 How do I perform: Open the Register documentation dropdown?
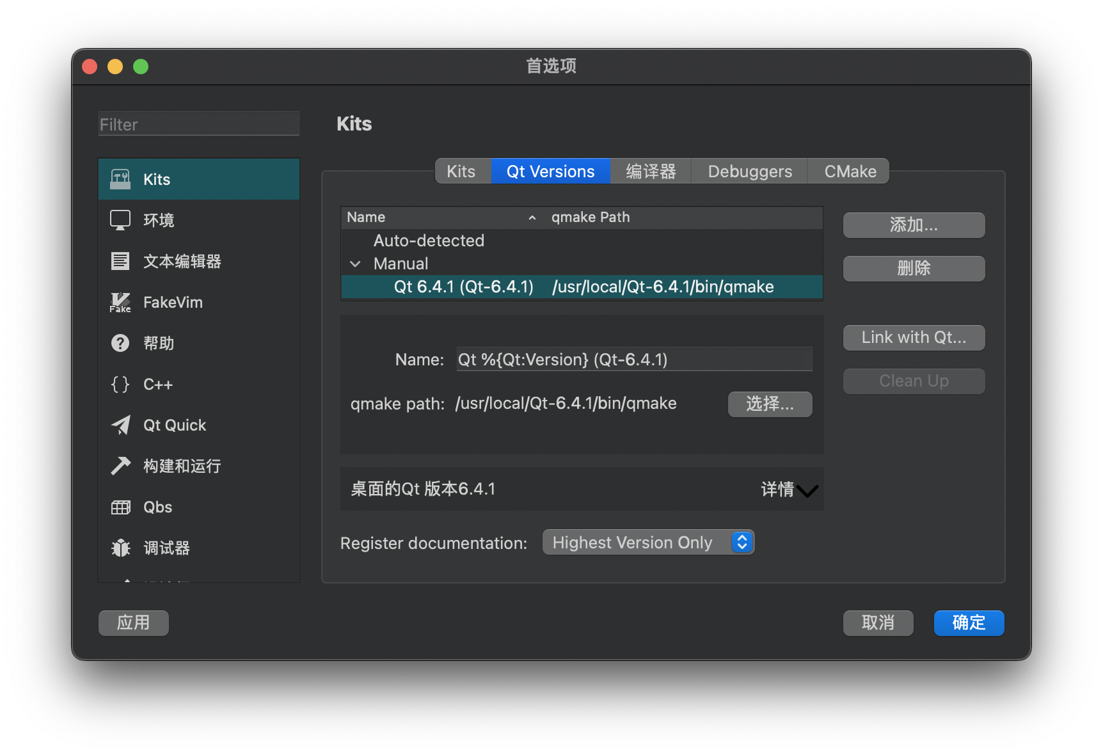tap(649, 543)
